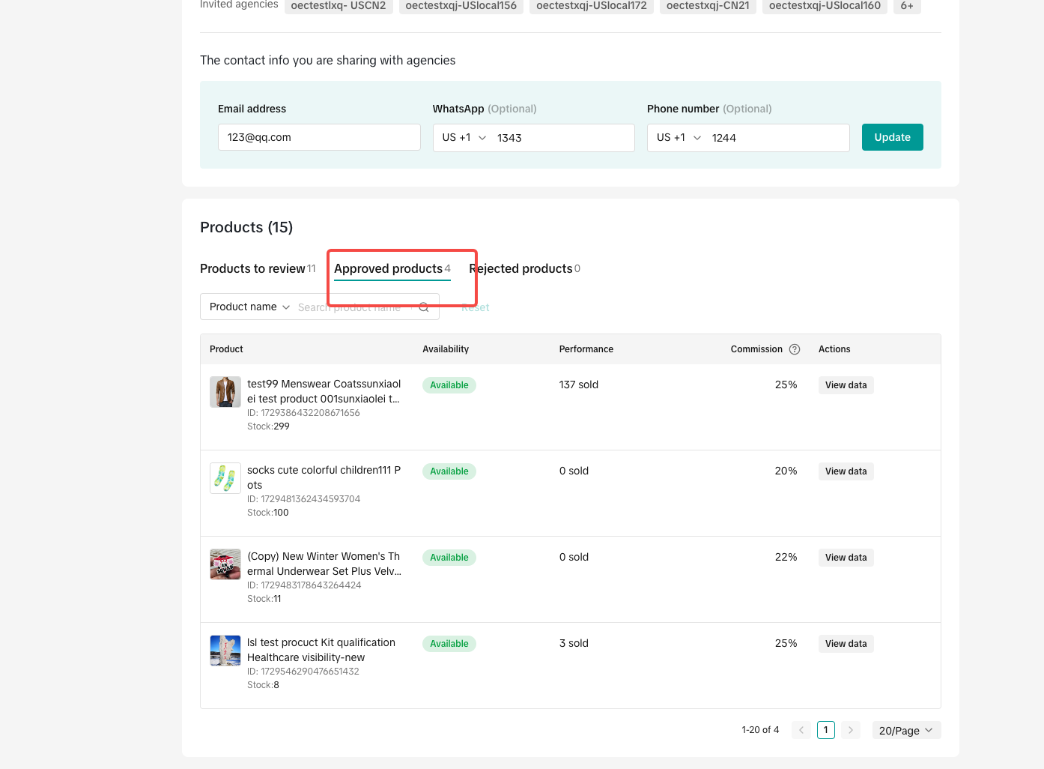Click the search magnifier icon
This screenshot has width=1044, height=769.
424,307
